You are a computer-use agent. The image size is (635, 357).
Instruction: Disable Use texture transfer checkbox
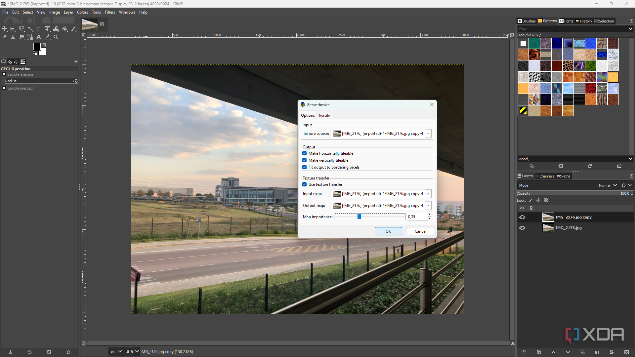305,184
